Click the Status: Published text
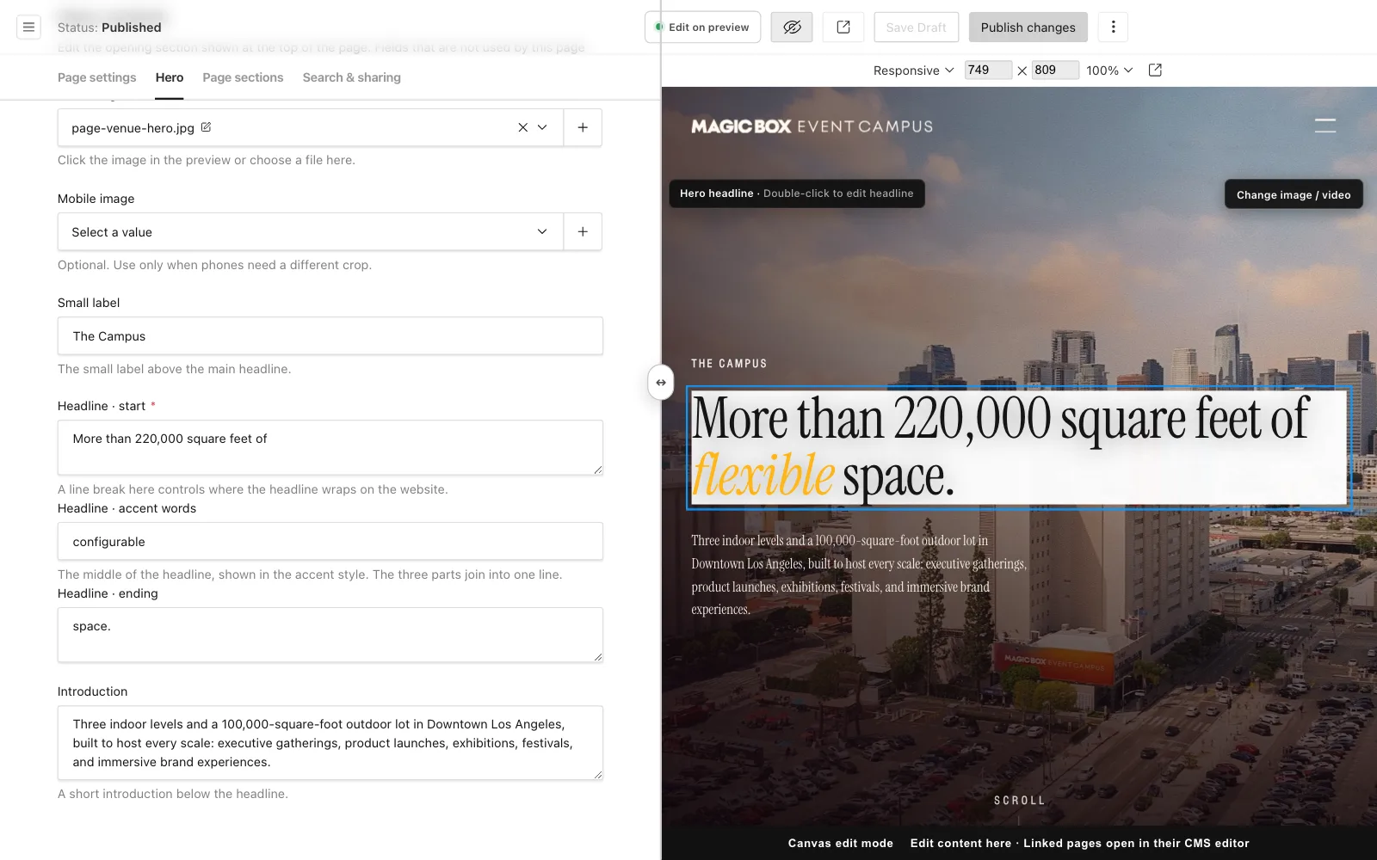The height and width of the screenshot is (860, 1377). 109,28
